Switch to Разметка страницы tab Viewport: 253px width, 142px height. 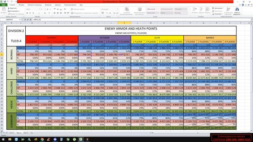pos(34,5)
